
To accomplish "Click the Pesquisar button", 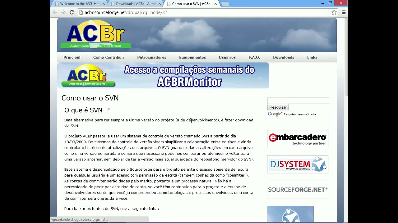I will pos(278,107).
